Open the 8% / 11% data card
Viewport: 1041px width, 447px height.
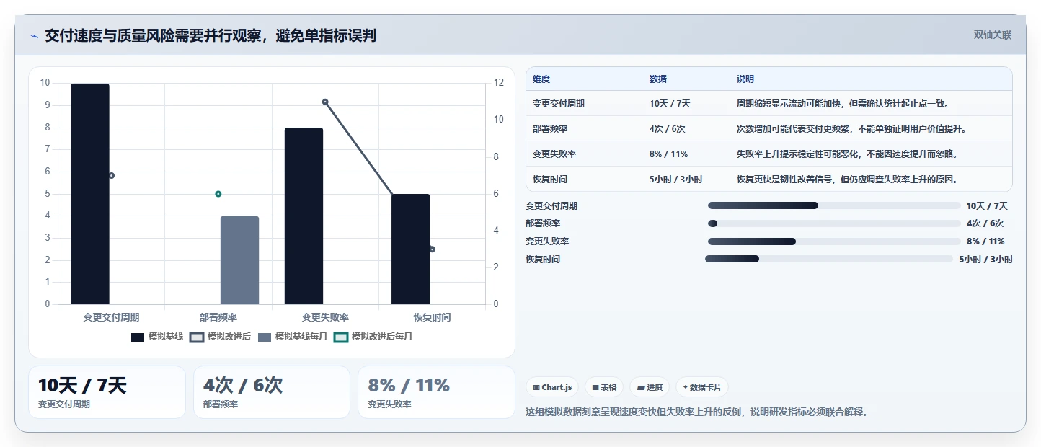(436, 392)
